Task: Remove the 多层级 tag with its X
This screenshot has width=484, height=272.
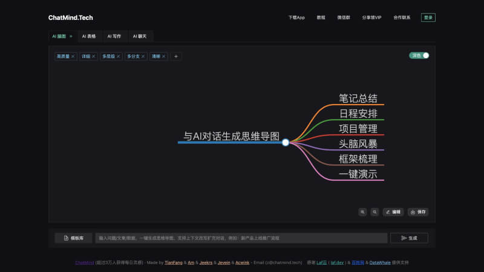Action: coord(118,56)
